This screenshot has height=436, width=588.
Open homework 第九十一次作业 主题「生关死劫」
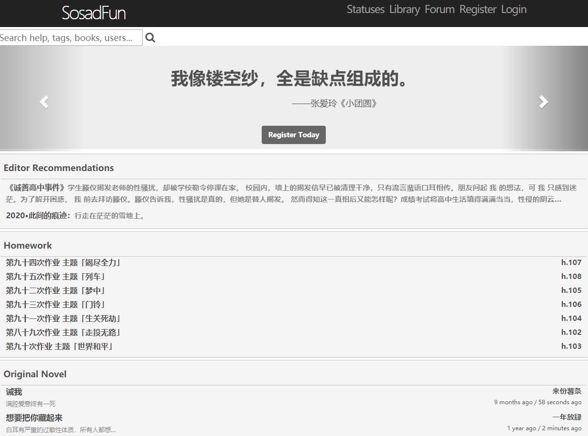(63, 318)
